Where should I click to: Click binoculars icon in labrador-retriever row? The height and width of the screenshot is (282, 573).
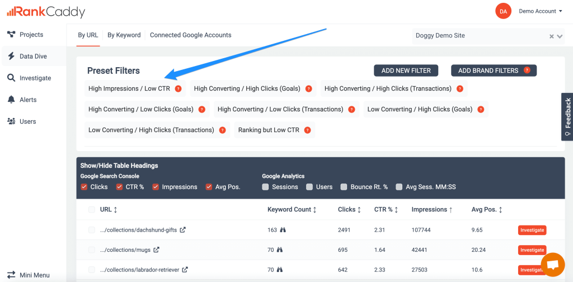point(281,270)
